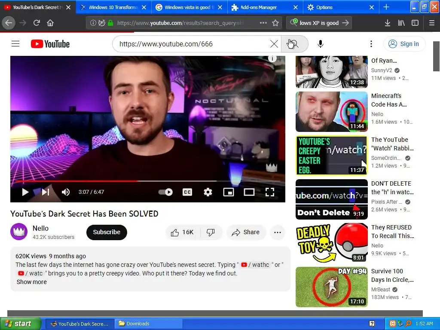Share the video
Viewport: 440px width, 330px height.
pos(245,232)
